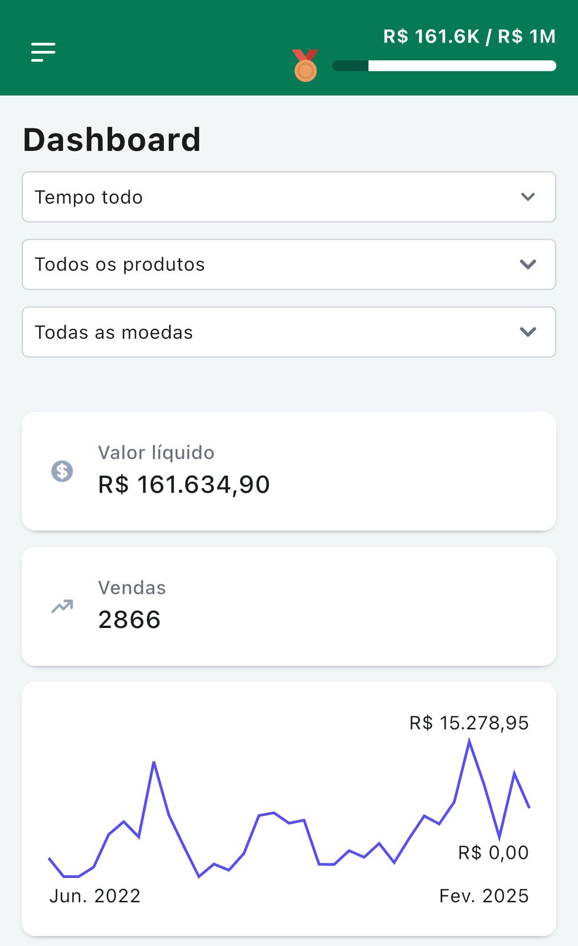Image resolution: width=578 pixels, height=946 pixels.
Task: Click the Jun. 2022 start date label
Action: tap(95, 896)
